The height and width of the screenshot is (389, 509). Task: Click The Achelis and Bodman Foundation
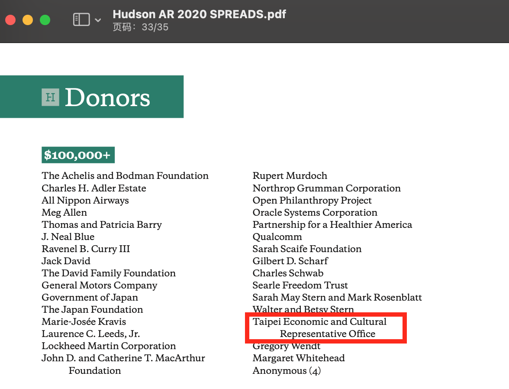[x=125, y=176]
